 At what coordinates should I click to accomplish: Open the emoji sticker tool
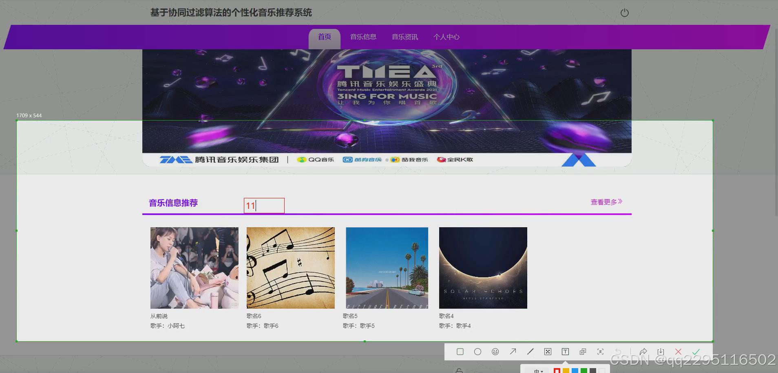tap(495, 351)
